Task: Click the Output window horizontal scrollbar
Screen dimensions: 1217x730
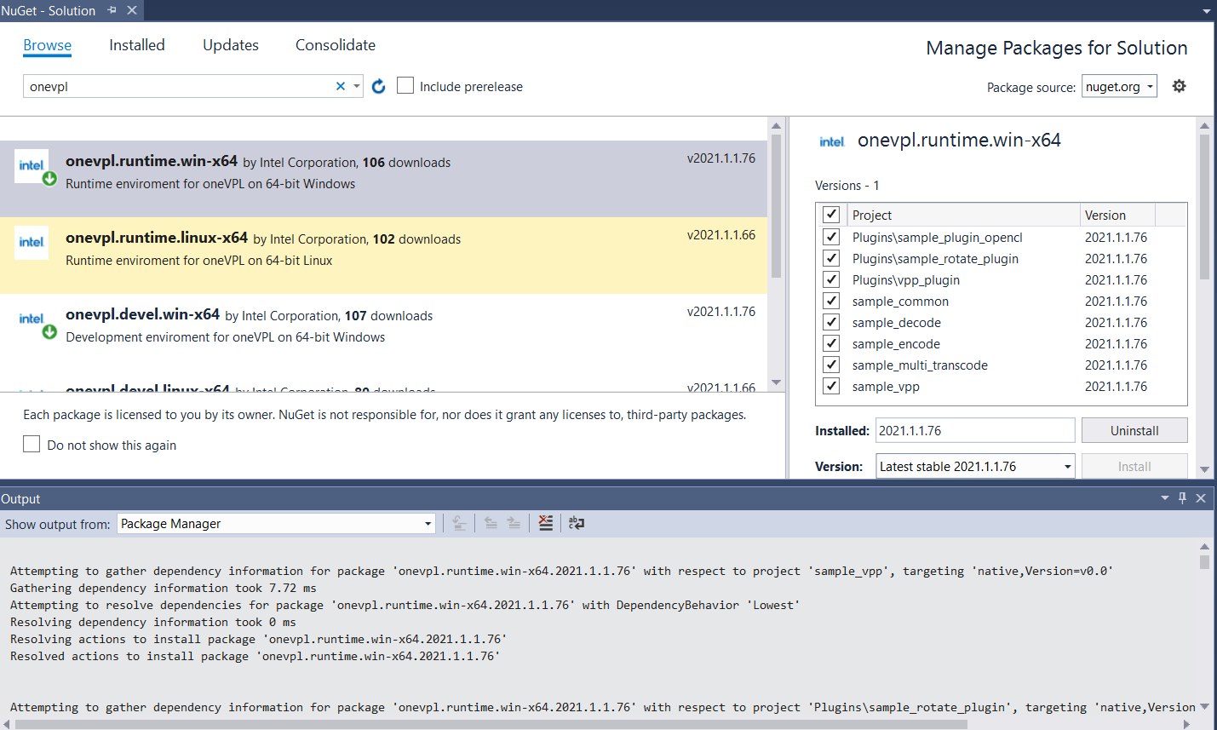Action: [x=491, y=724]
